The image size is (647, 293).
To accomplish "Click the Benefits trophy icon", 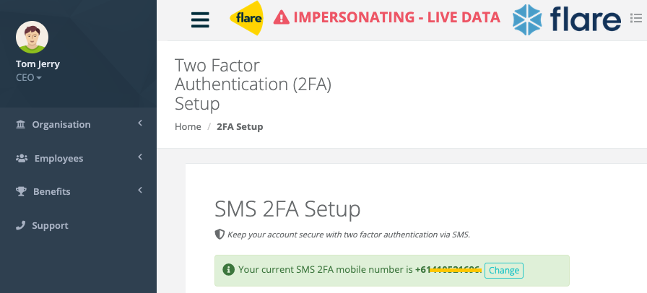I will [x=21, y=191].
